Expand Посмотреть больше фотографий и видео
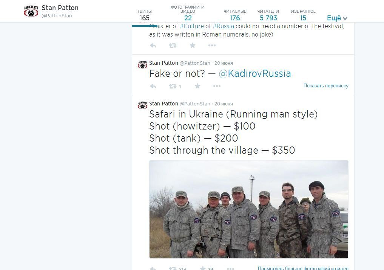This screenshot has height=270, width=384. tap(303, 268)
